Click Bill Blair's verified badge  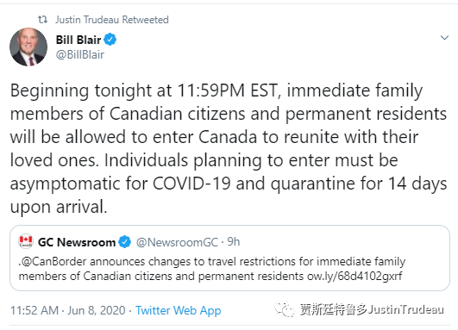[110, 40]
